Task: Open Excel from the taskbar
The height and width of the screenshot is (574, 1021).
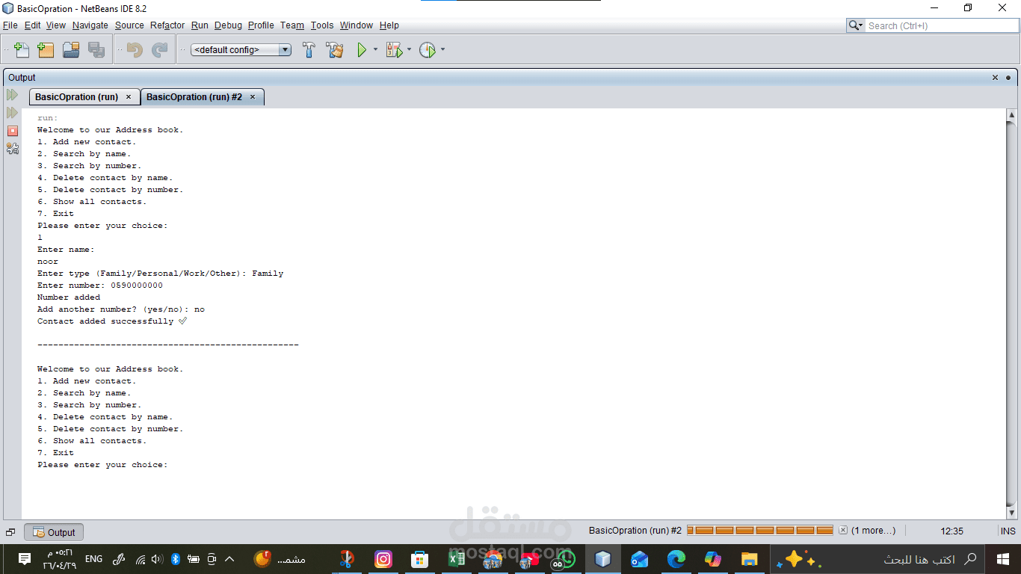Action: 456,559
